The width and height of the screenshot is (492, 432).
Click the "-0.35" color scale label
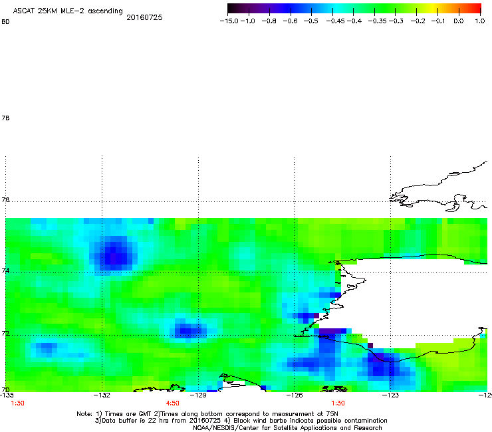coord(378,21)
